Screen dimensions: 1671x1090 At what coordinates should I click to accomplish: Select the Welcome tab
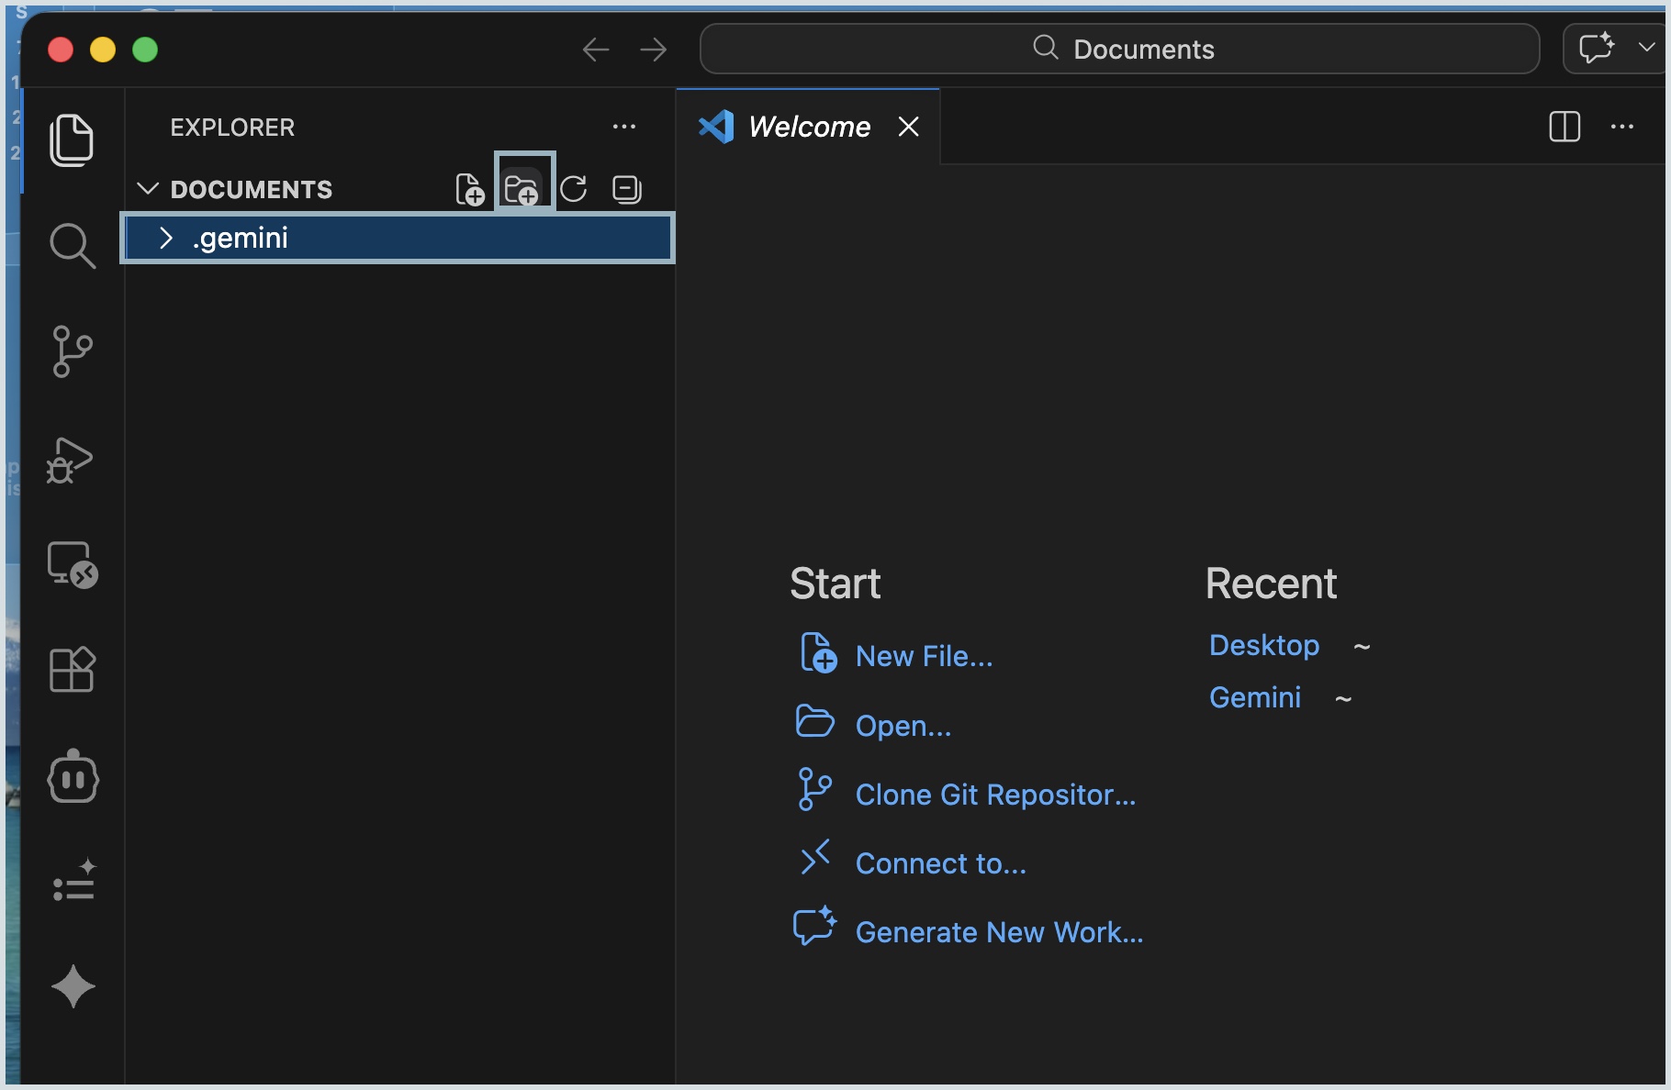[808, 127]
